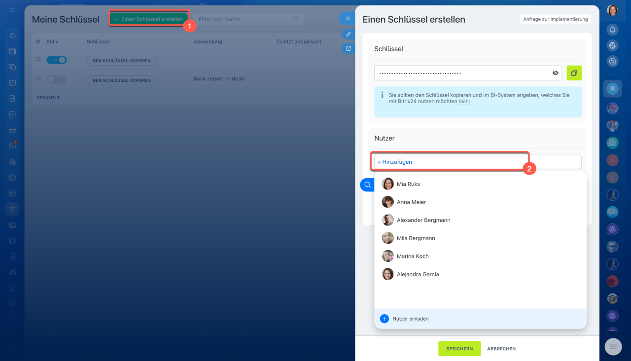Open the calendar icon in left sidebar
Image resolution: width=631 pixels, height=361 pixels.
pyautogui.click(x=12, y=82)
